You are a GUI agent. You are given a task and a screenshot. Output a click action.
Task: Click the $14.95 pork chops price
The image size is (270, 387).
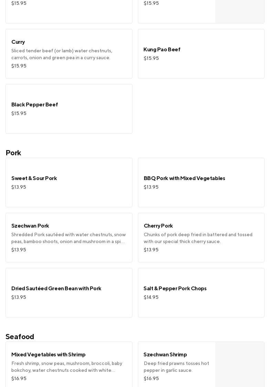[x=151, y=297]
